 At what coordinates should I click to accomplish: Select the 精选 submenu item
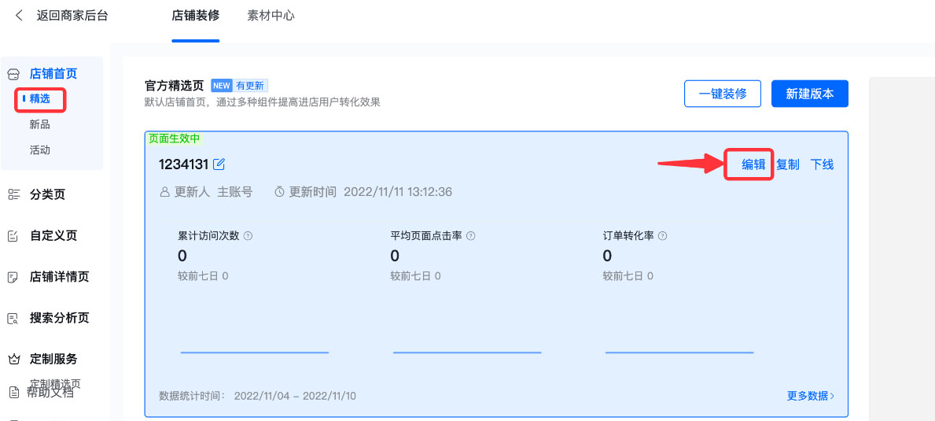coord(40,99)
